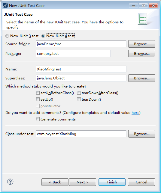
Task: Tick the setUp() method stub
Action: [x=38, y=99]
